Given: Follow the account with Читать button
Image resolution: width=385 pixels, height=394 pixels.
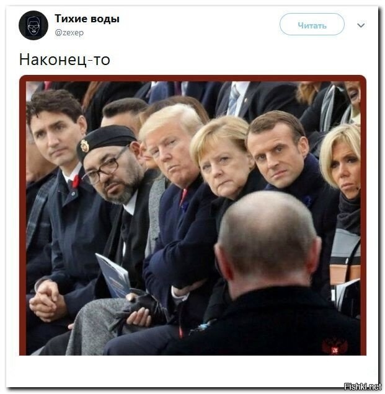Looking at the screenshot, I should pyautogui.click(x=312, y=24).
